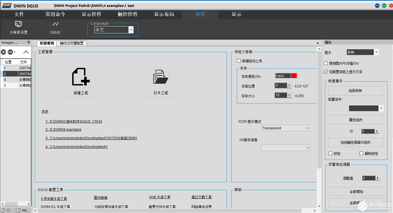393x213 pixels.
Task: Click the ID stepper arrows
Action: pos(377,131)
